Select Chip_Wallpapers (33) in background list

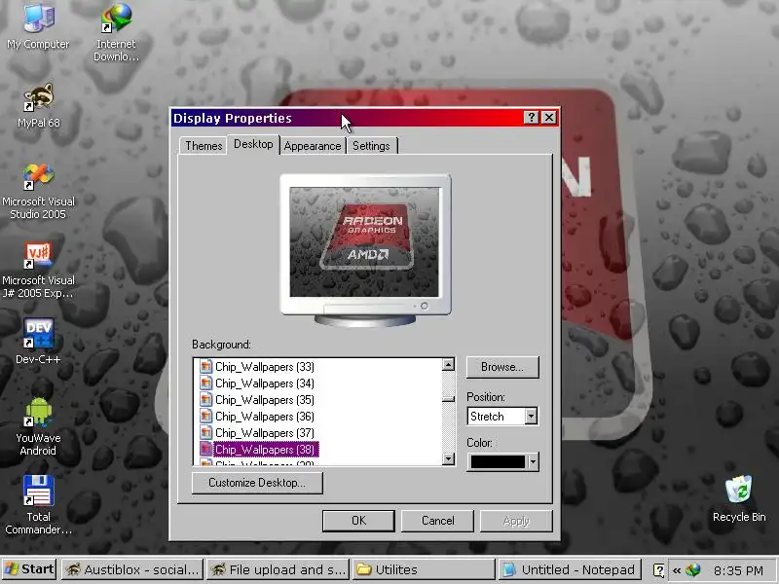264,367
